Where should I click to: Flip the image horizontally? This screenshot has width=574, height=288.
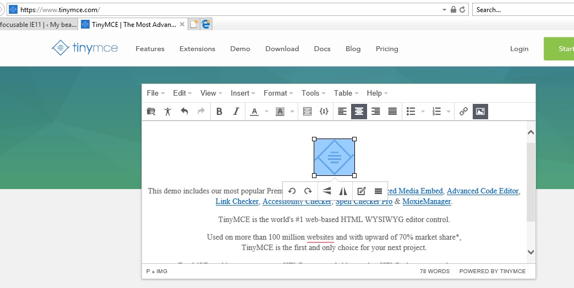(343, 191)
